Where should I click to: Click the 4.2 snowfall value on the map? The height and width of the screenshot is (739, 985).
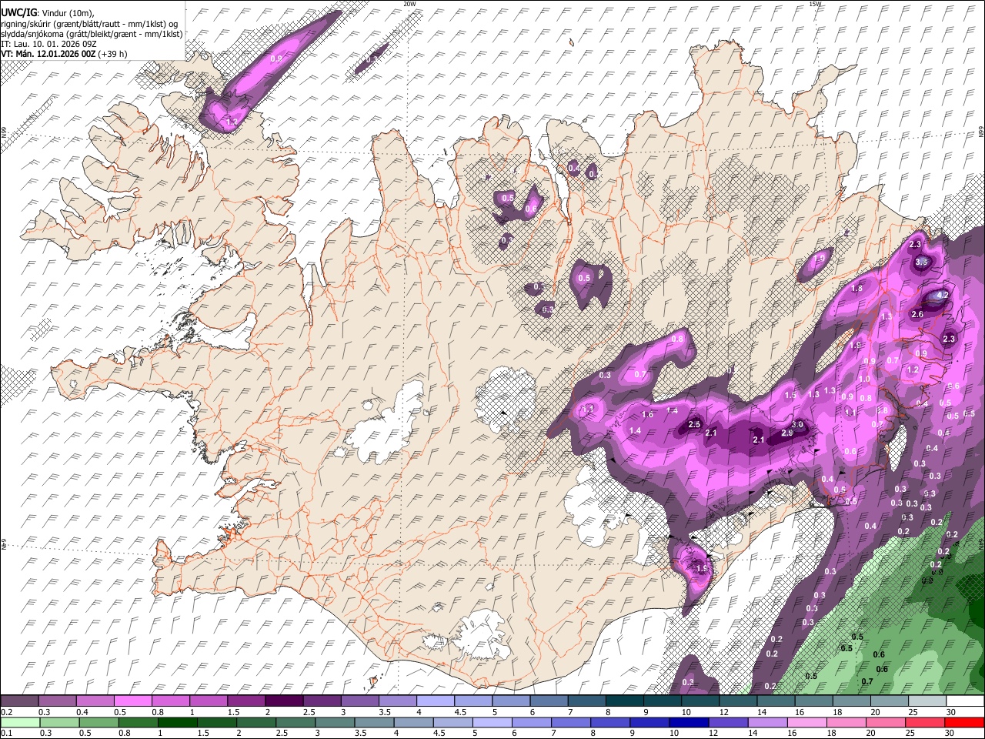coord(943,295)
